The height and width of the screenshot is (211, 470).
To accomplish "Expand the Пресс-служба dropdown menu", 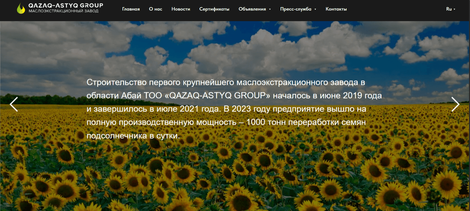I will 298,9.
